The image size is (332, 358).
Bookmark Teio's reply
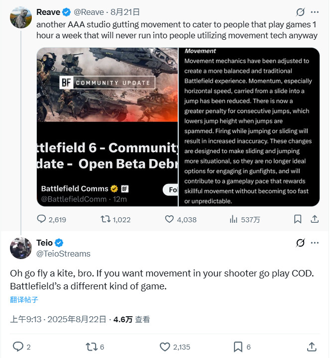(x=238, y=347)
